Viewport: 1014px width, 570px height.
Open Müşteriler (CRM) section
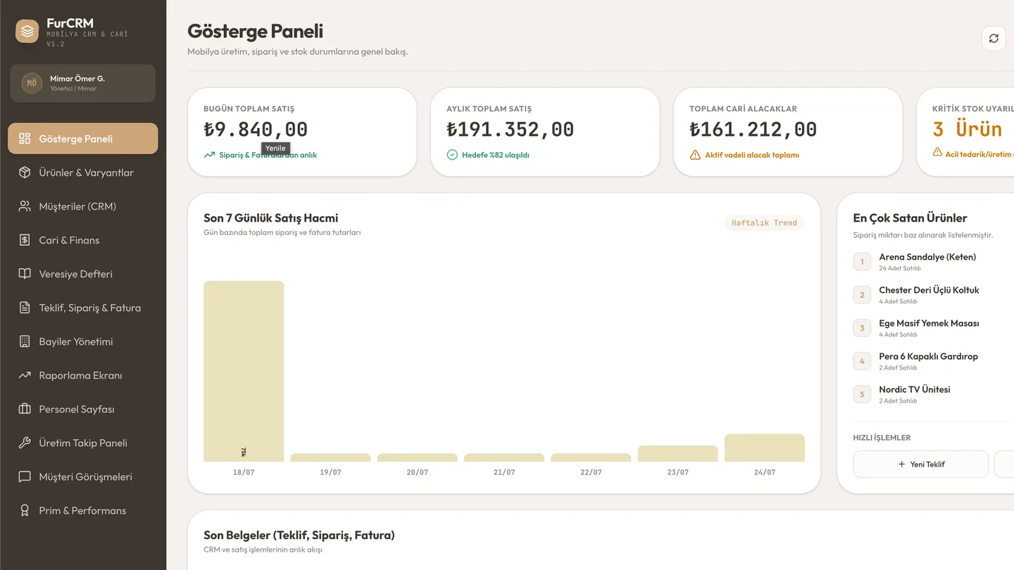click(x=83, y=206)
